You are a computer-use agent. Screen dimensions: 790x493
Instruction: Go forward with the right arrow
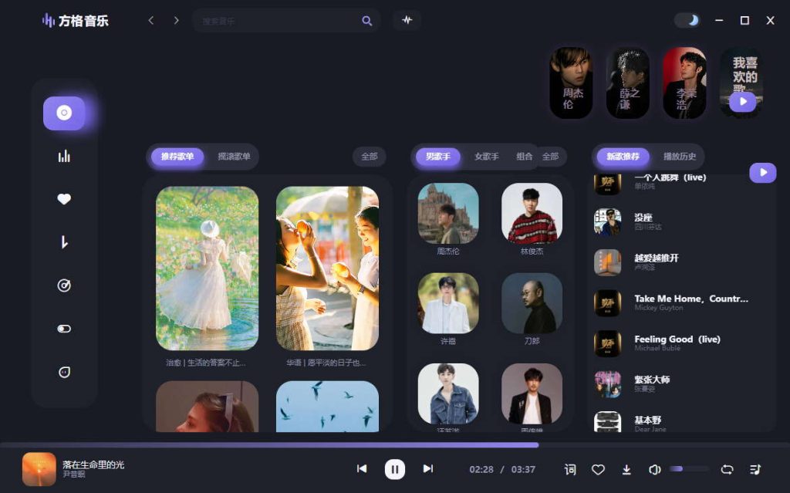point(177,20)
